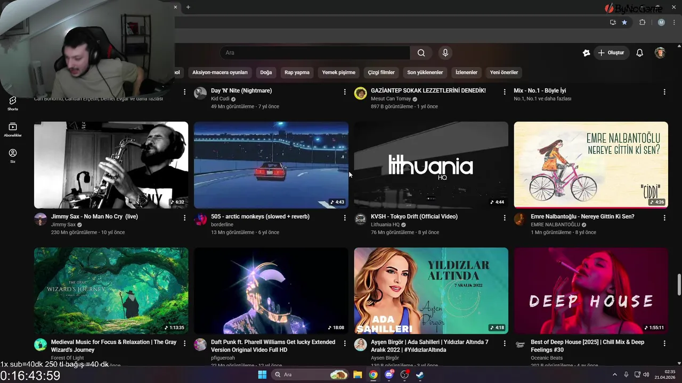Filter by Çizgi filmler chip

point(381,72)
